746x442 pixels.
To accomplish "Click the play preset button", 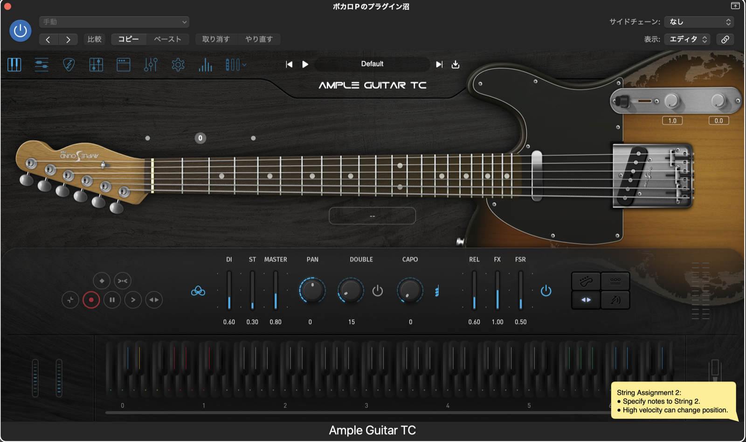I will coord(305,64).
